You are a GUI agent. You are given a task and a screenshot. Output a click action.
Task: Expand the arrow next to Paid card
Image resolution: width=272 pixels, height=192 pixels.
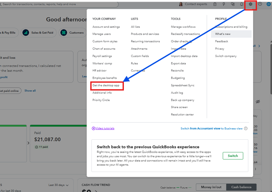(x=28, y=143)
